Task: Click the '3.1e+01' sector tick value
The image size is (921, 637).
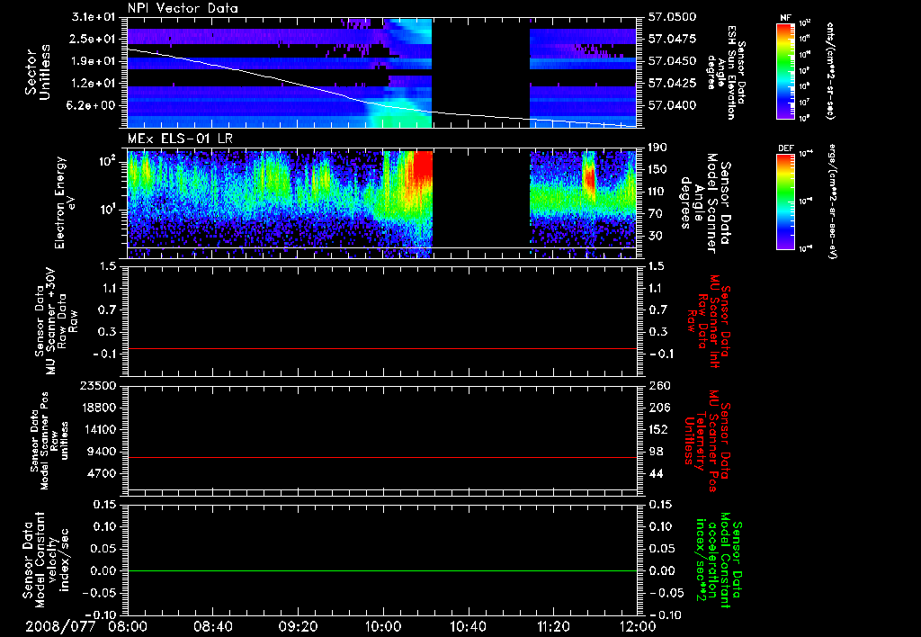Action: click(94, 17)
